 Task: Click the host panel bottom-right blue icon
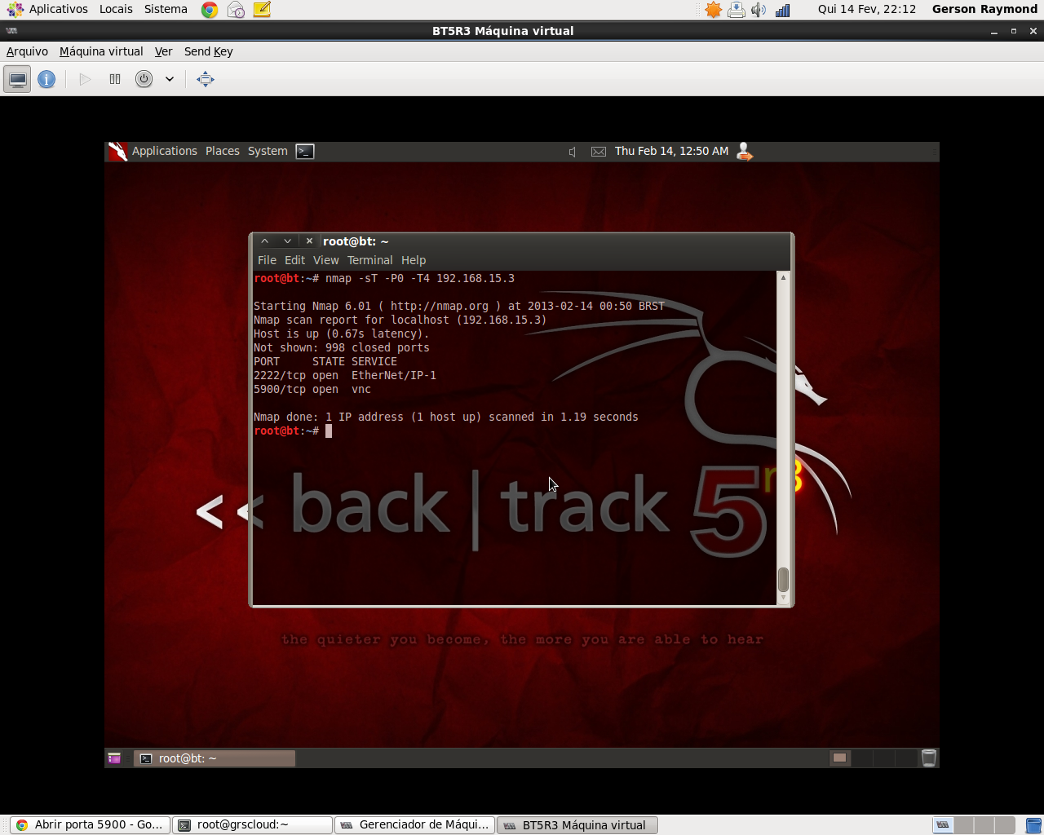pos(1033,825)
